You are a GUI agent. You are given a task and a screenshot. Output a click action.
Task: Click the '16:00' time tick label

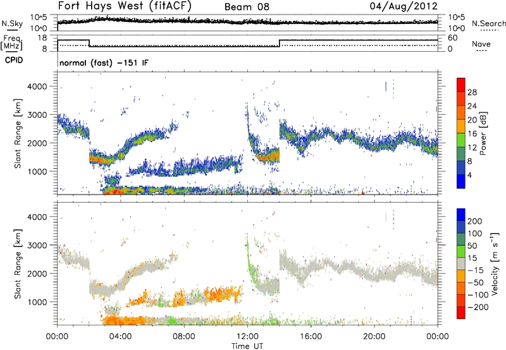(x=311, y=337)
